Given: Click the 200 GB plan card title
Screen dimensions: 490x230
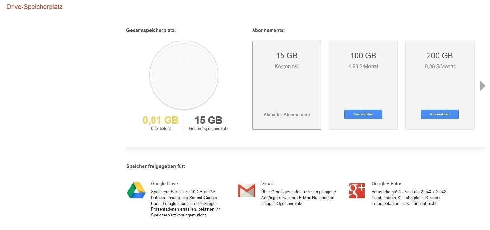Looking at the screenshot, I should point(440,56).
